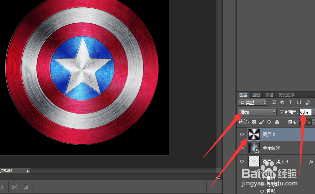Open the 类型 layer filter dropdown
315x194 pixels.
[x=252, y=103]
